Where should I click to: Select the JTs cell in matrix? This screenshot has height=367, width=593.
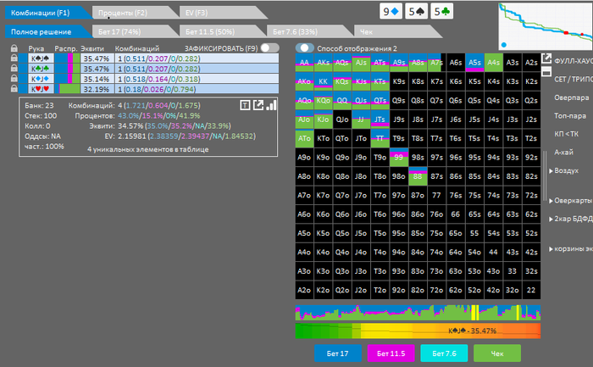pos(380,120)
